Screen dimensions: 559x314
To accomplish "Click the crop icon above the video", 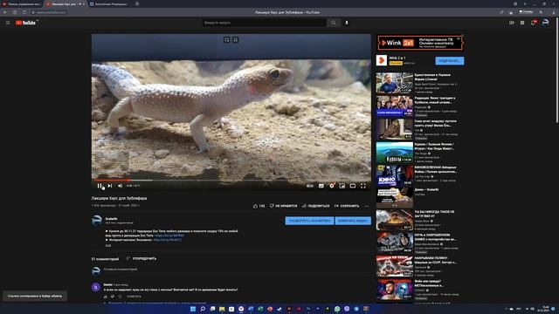I will tap(227, 40).
